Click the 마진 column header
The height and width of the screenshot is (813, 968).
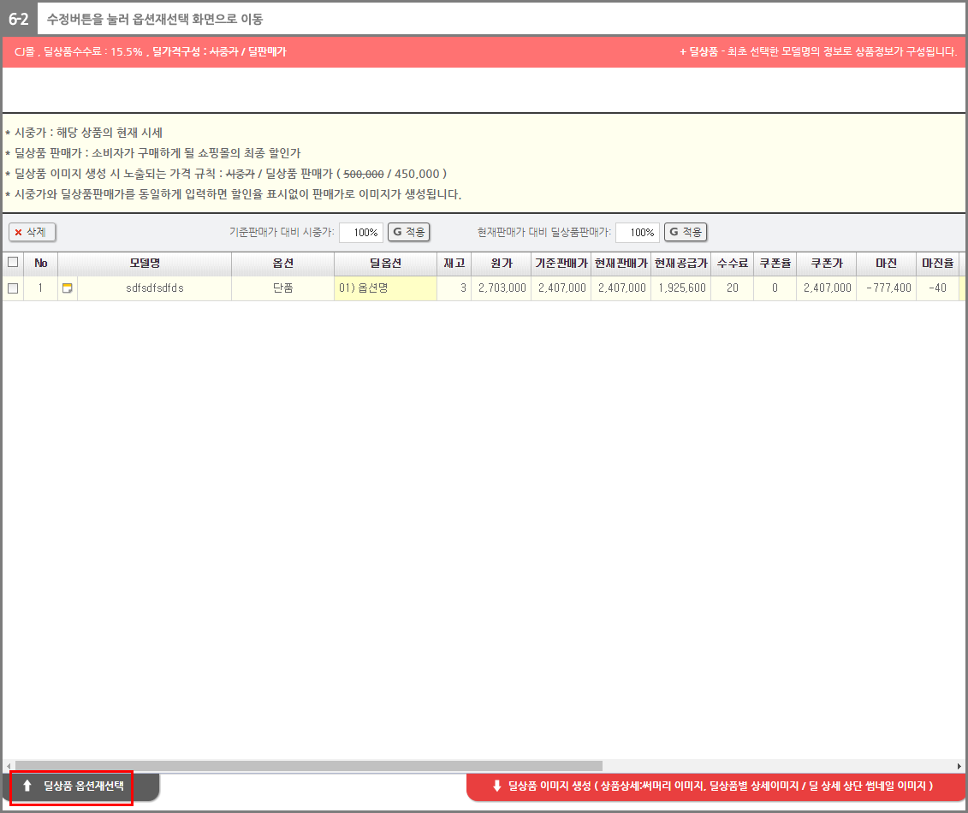click(x=886, y=264)
